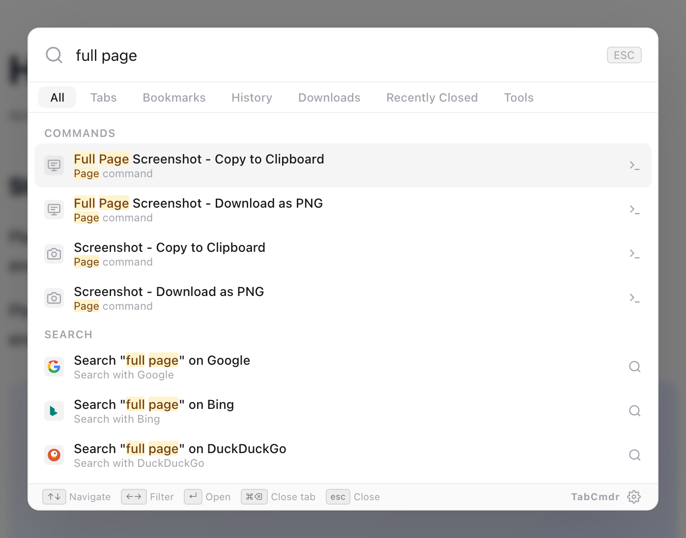Viewport: 686px width, 538px height.
Task: Search "full page" on Bing
Action: pos(343,411)
